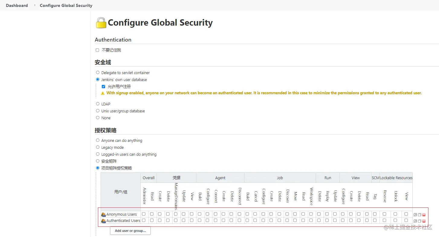Click the Lockable Resources group header

pyautogui.click(x=396, y=178)
